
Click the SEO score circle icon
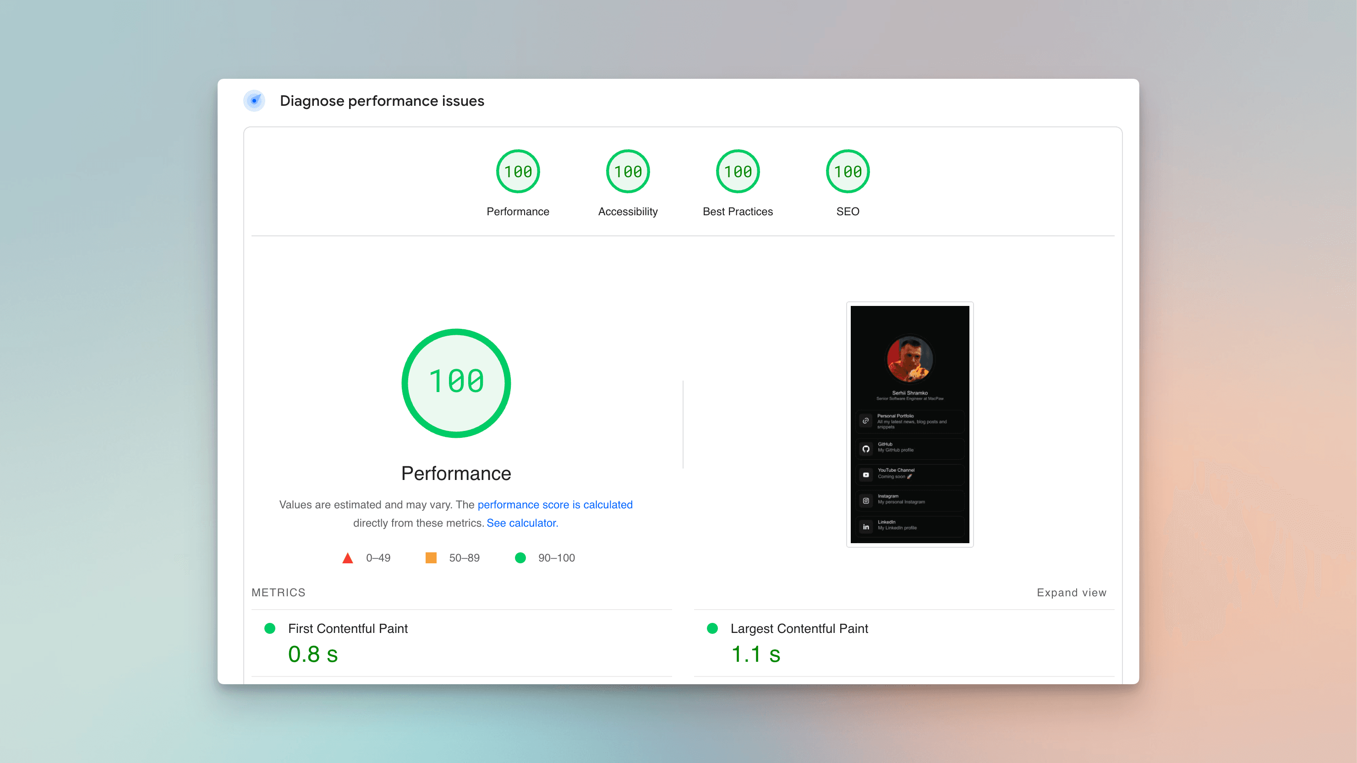846,171
